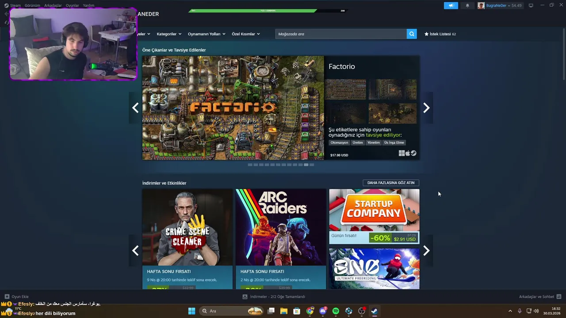Click the BugraNeDer profile avatar
This screenshot has height=318, width=566.
click(x=481, y=5)
